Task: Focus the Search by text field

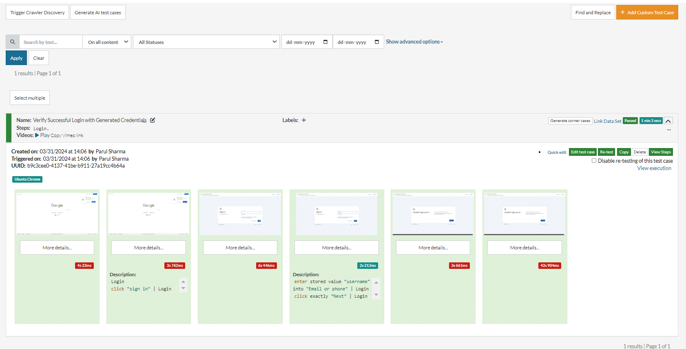Action: point(51,42)
